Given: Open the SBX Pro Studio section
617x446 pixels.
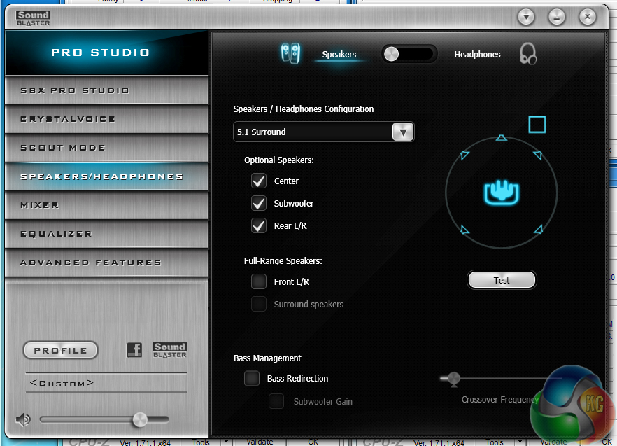Looking at the screenshot, I should 106,90.
